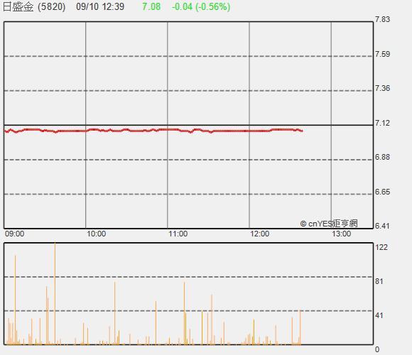Click the 41 volume axis label
This screenshot has width=412, height=355.
pyautogui.click(x=379, y=315)
